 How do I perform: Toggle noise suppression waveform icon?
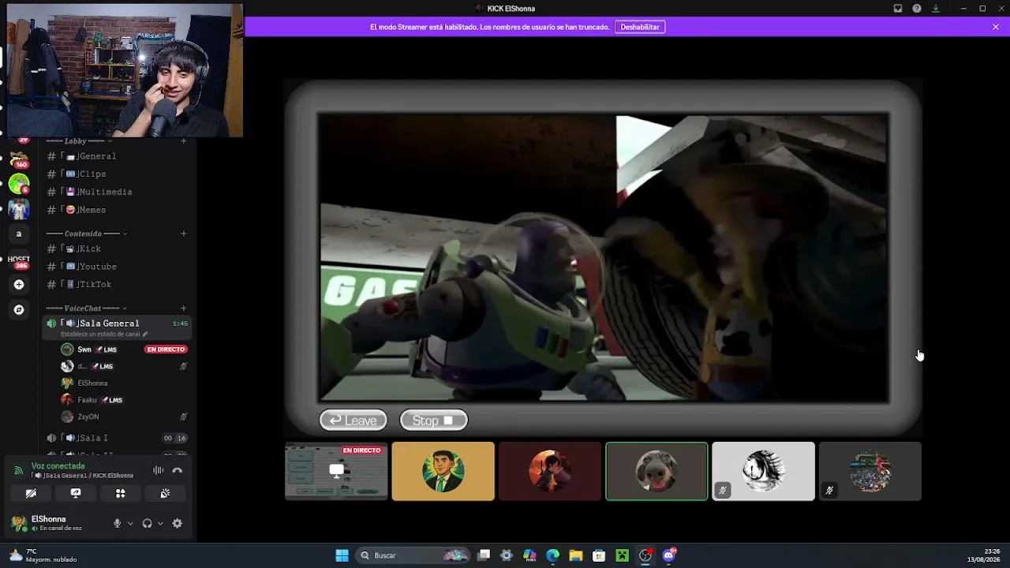tap(159, 470)
